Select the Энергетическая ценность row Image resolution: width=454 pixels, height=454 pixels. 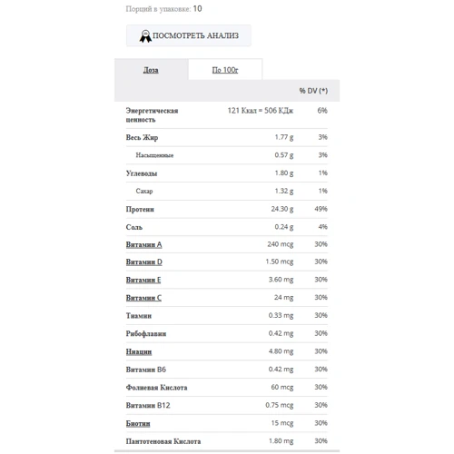point(227,114)
